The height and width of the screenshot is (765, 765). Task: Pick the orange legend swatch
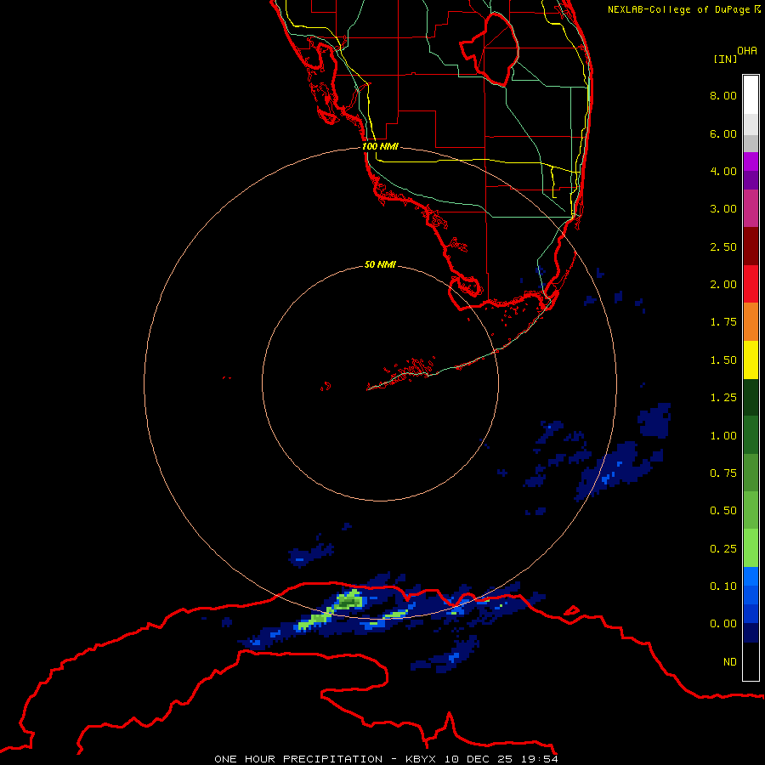751,322
